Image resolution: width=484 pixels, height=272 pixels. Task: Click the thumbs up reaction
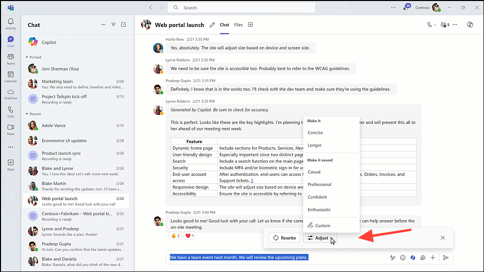tap(175, 236)
